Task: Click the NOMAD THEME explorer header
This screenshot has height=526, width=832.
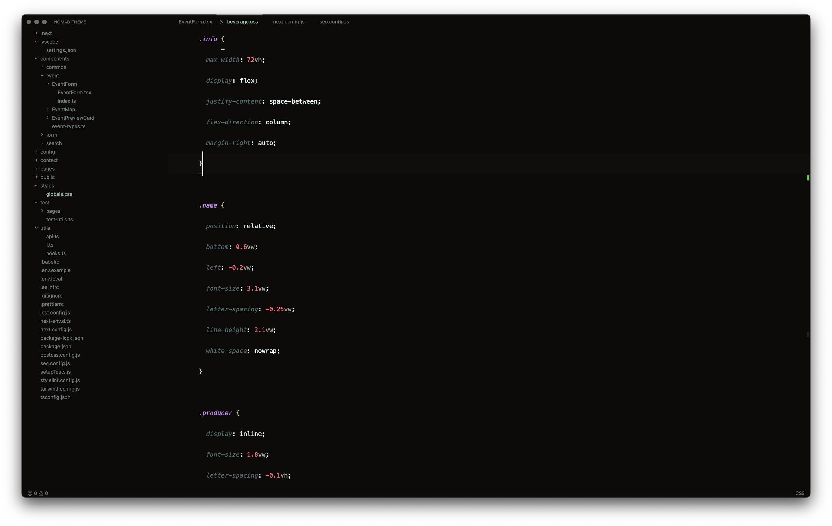Action: click(x=70, y=22)
